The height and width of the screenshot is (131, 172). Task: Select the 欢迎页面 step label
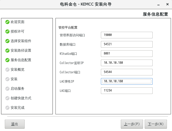18,22
